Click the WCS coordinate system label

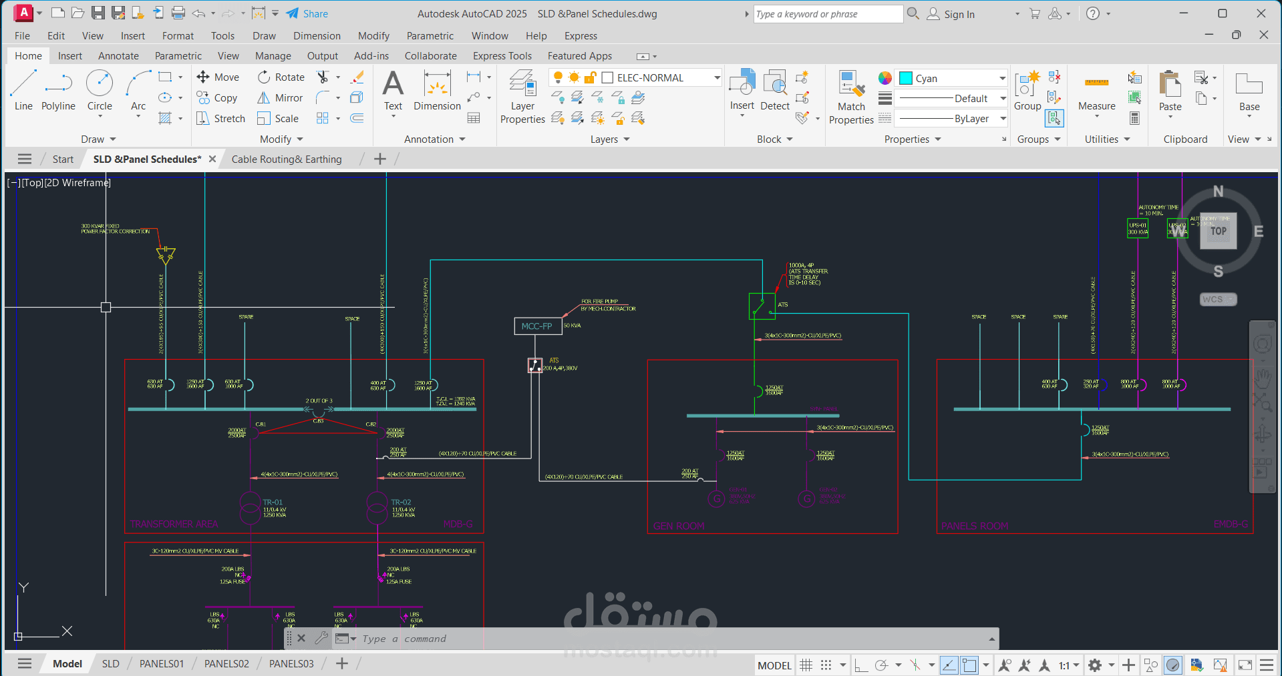tap(1217, 300)
